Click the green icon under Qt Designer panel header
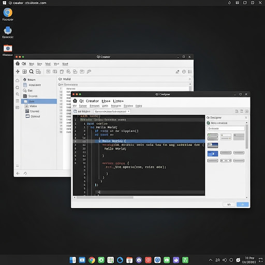The height and width of the screenshot is (265, 265). point(208,123)
